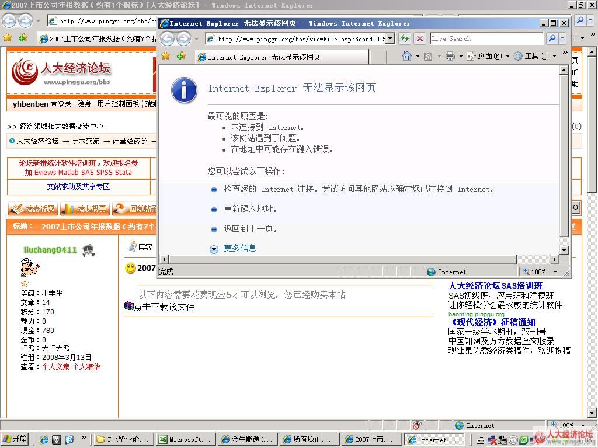The width and height of the screenshot is (598, 448).
Task: Click 计量经济学 breadcrumb link
Action: tap(130, 141)
